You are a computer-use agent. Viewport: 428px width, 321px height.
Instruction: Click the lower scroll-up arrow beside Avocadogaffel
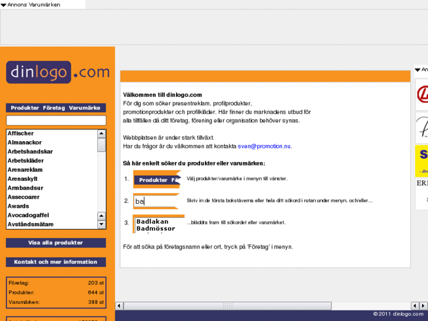(x=101, y=216)
